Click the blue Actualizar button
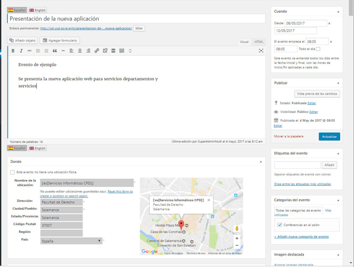Viewport: 354px width, 267px height. coord(329,137)
